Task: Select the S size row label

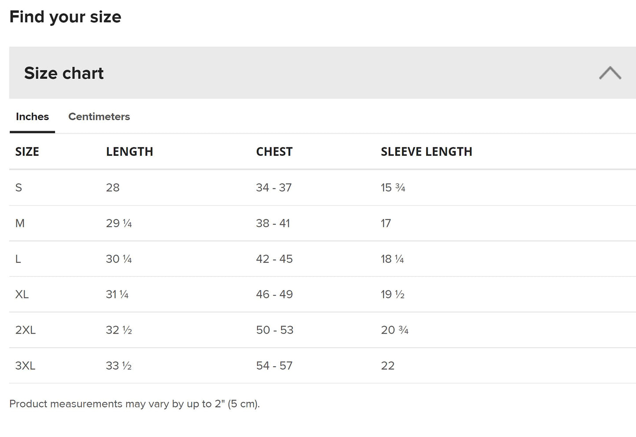Action: (x=18, y=188)
